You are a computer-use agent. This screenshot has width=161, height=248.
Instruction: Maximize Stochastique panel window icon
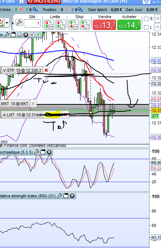43,152
